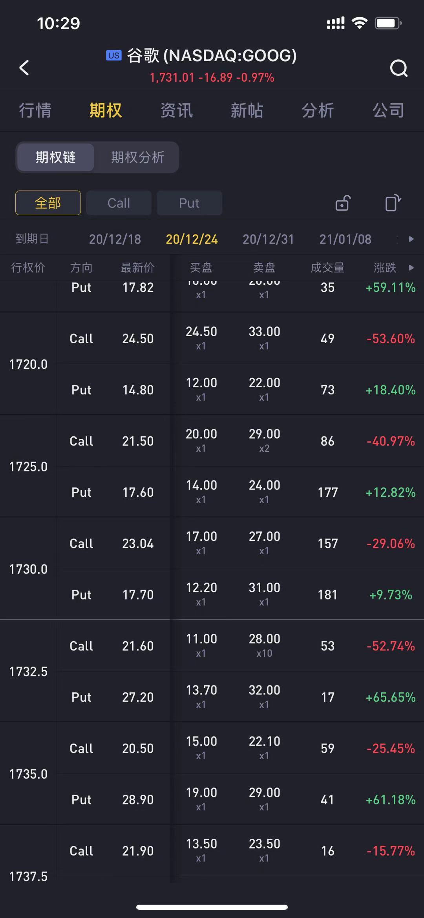Tap the screen rotate icon
This screenshot has width=424, height=918.
point(393,203)
